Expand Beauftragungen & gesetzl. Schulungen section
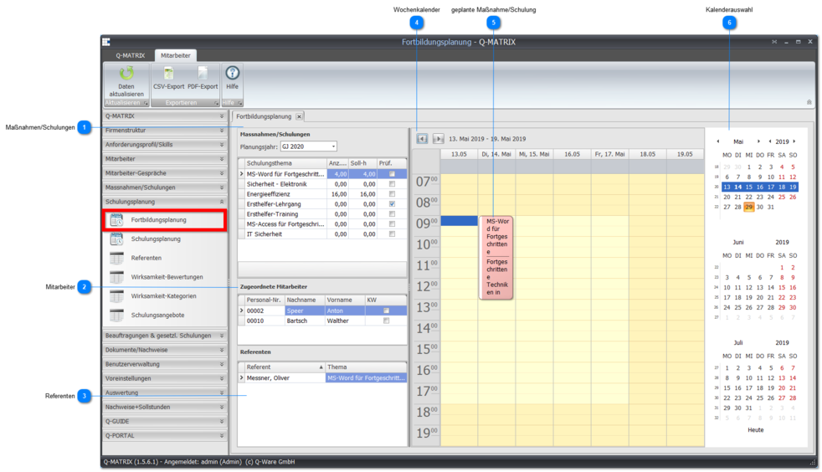 click(x=165, y=336)
